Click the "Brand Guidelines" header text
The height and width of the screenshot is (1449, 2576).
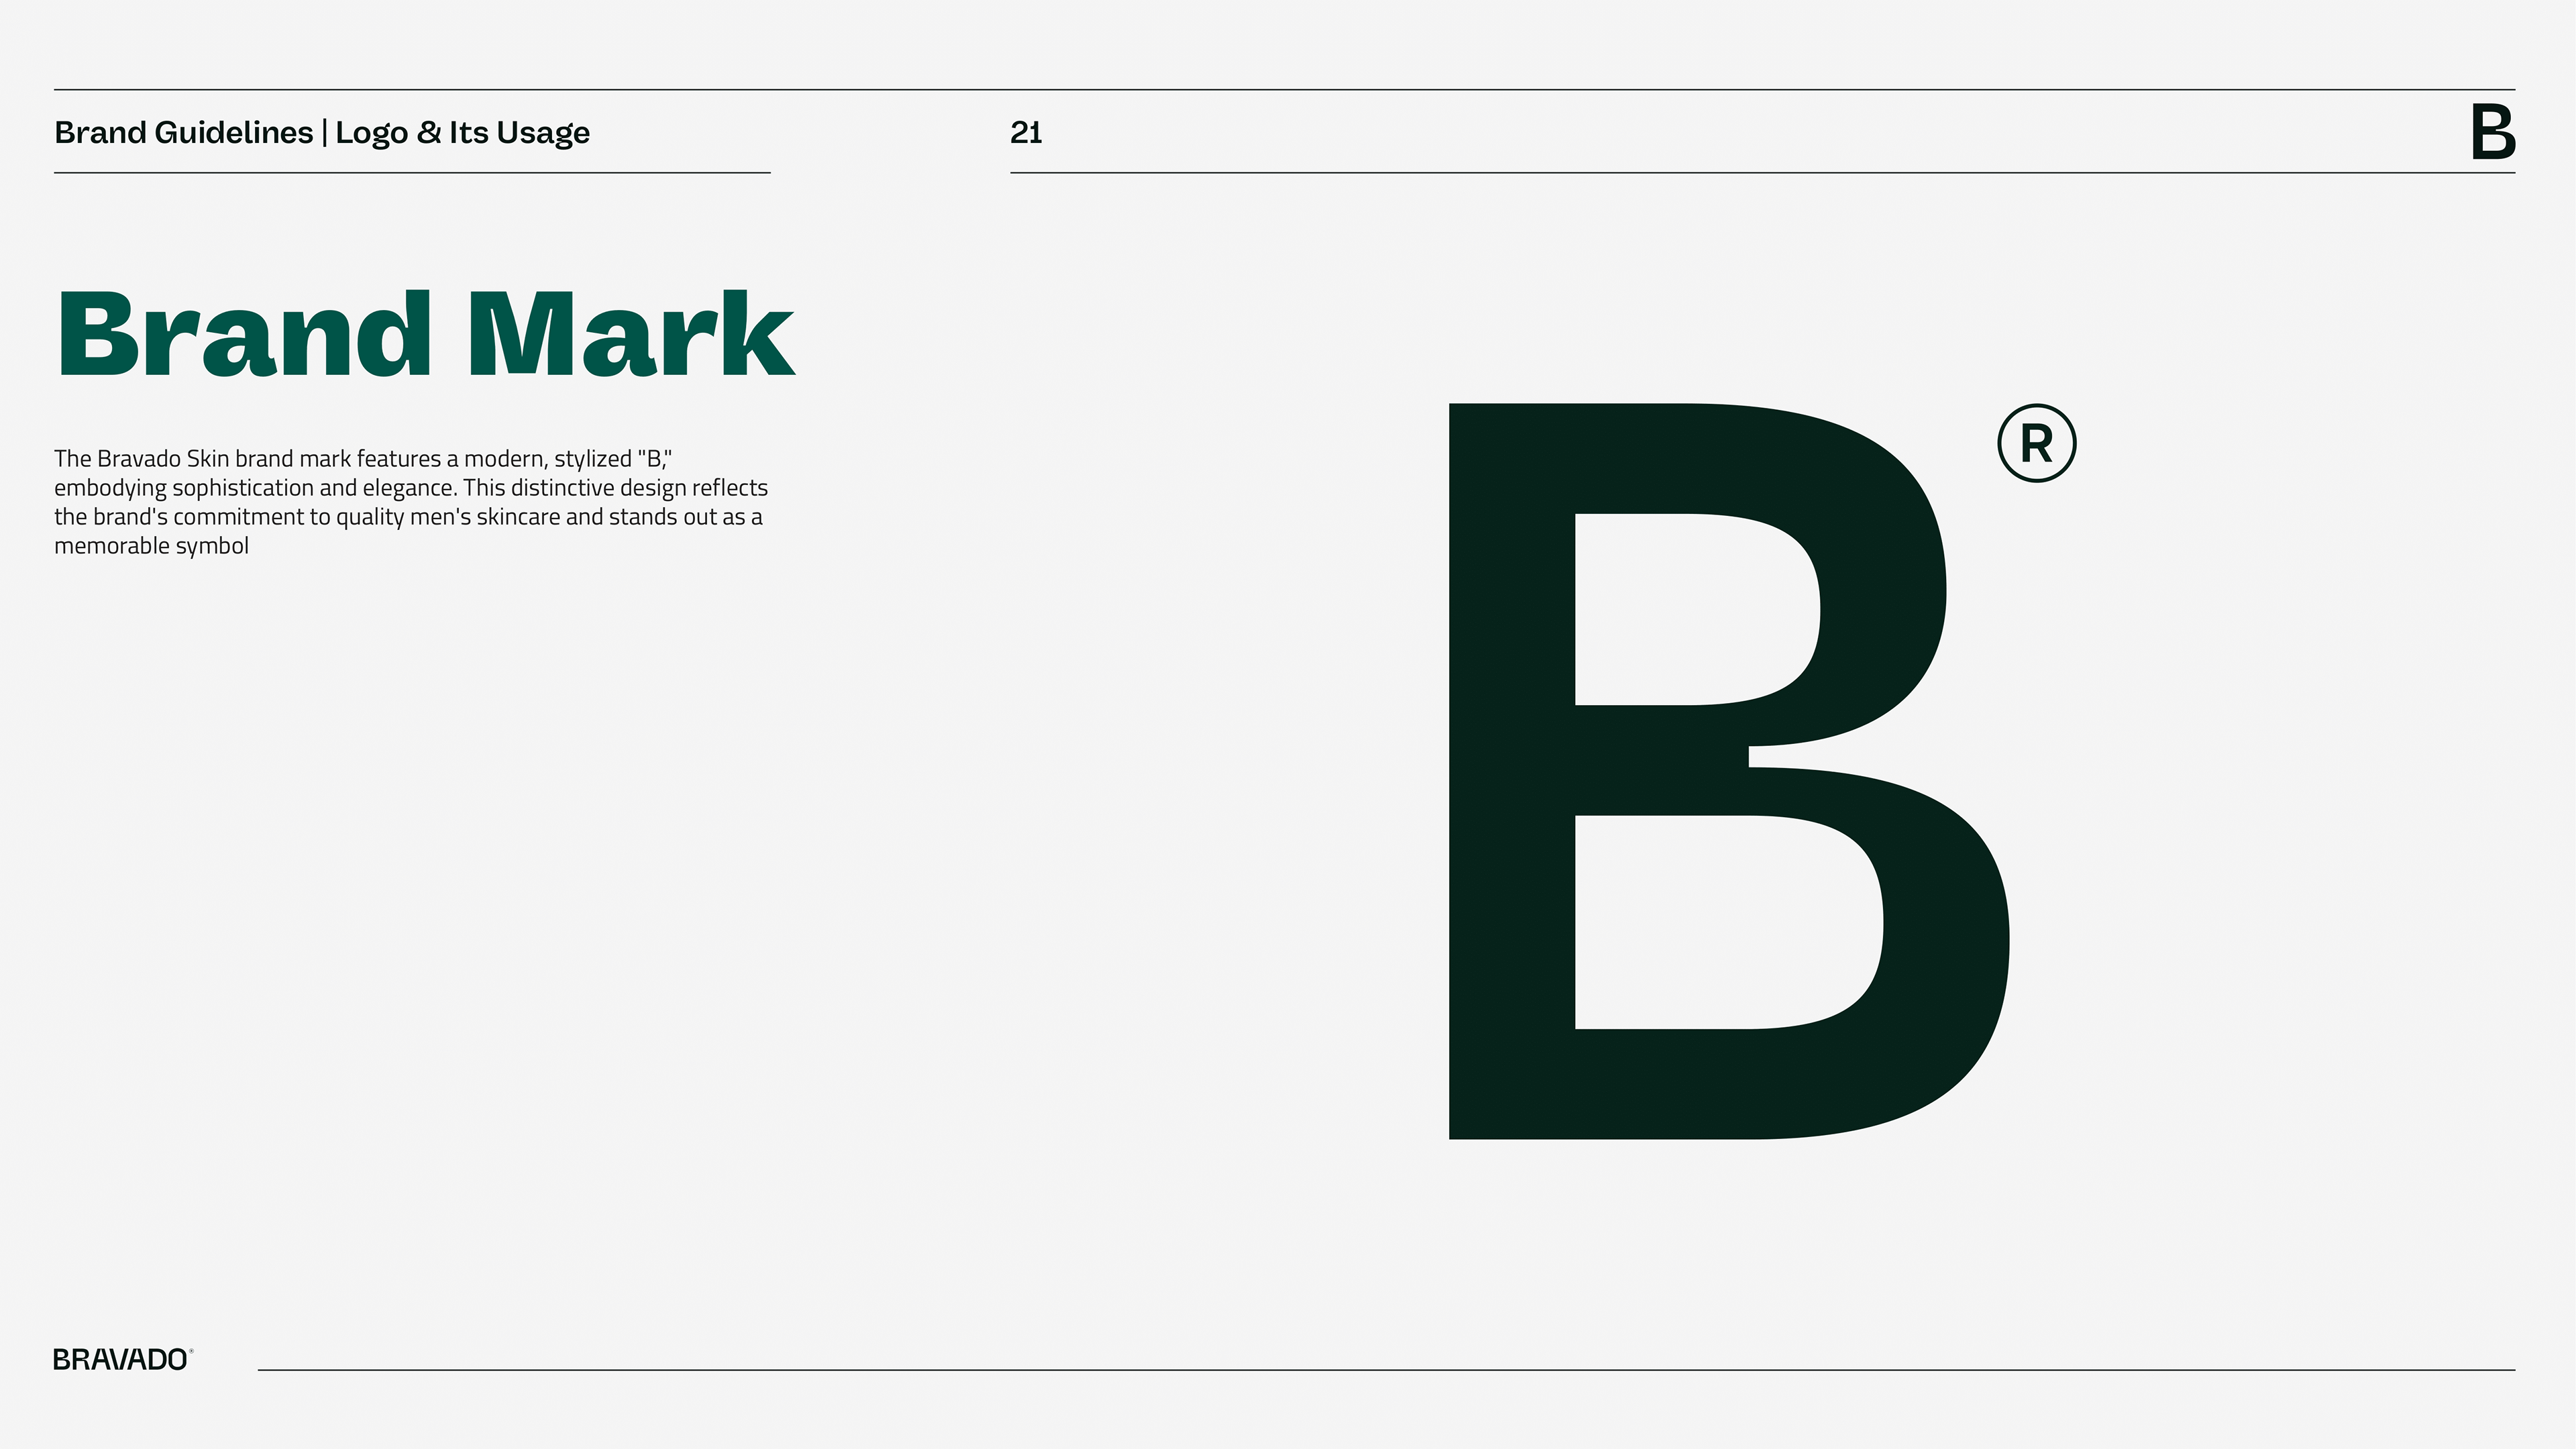point(183,132)
